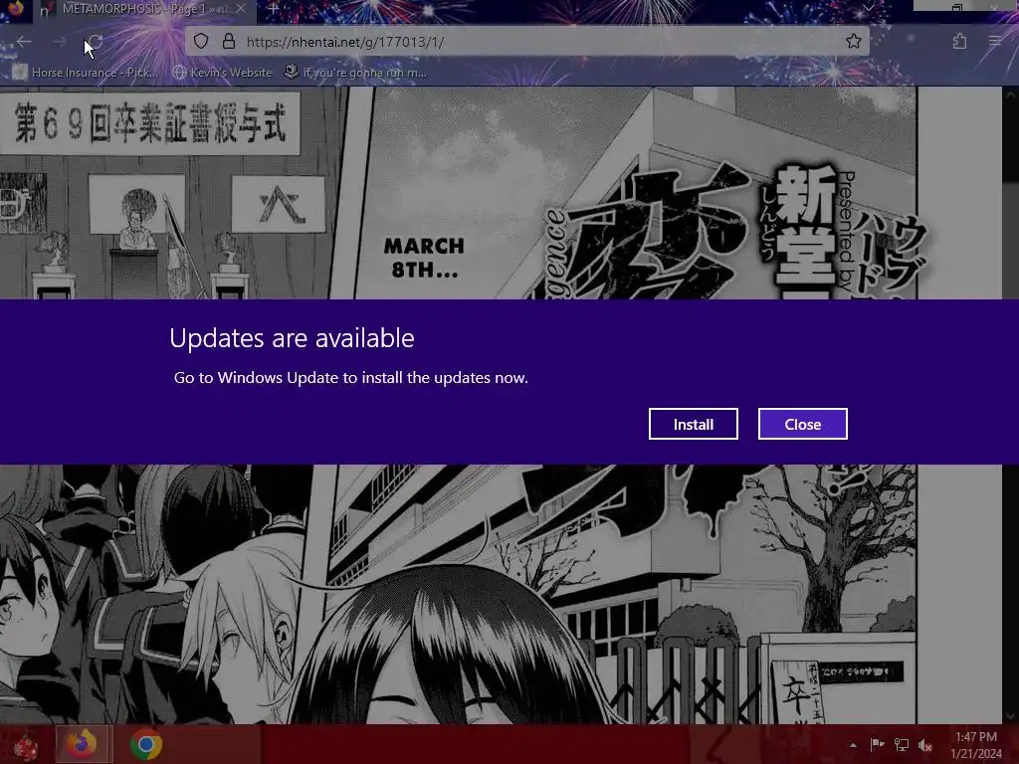Go back using the browser back arrow
1019x764 pixels.
tap(24, 42)
